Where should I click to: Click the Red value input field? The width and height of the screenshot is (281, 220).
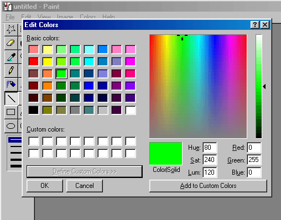(254, 148)
